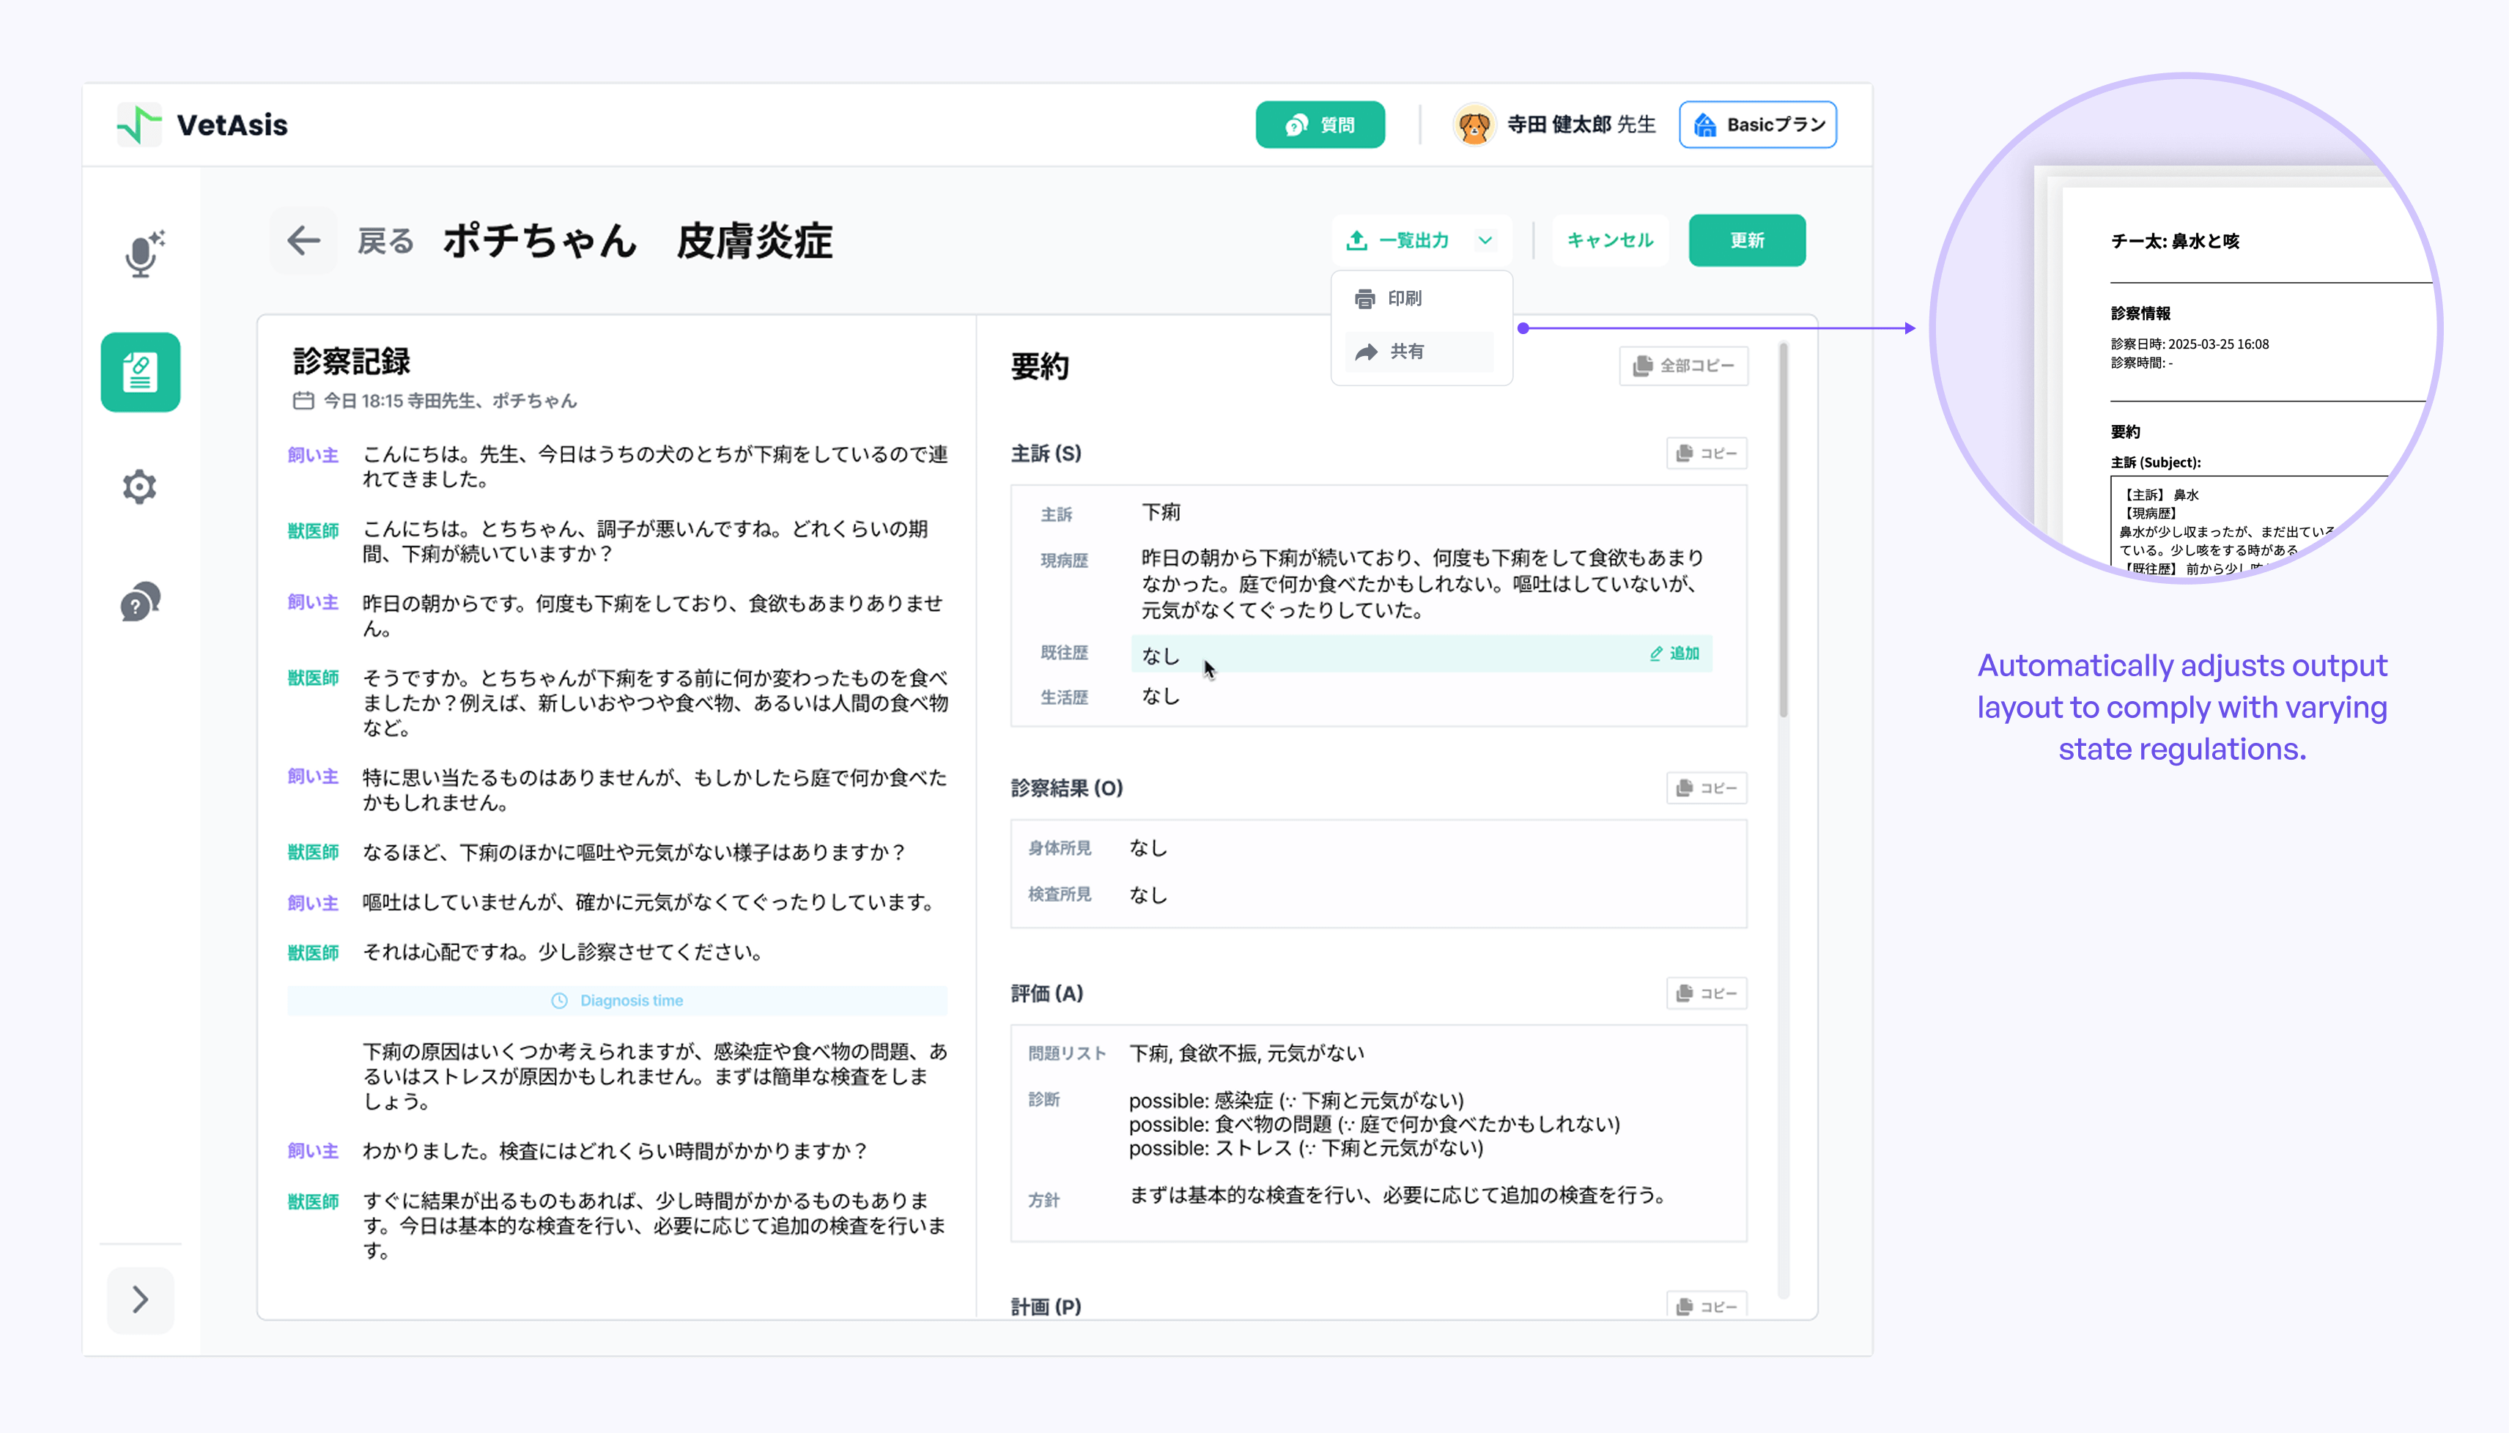Select 印刷 from the output menu
2509x1433 pixels.
click(x=1405, y=298)
